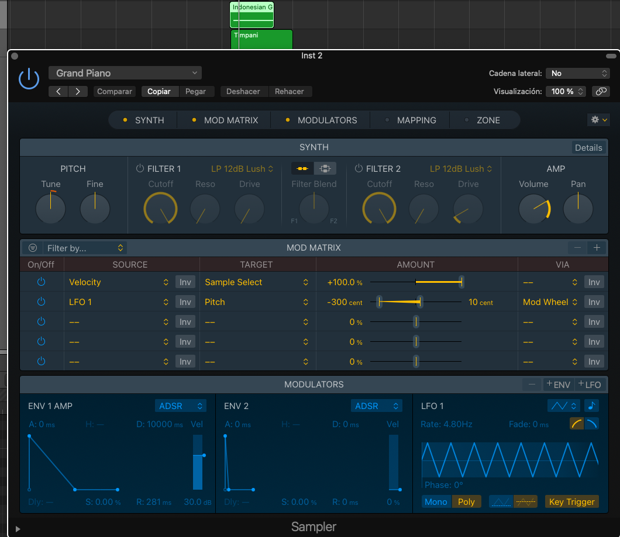Click the Mod Matrix filter icon

pyautogui.click(x=33, y=248)
